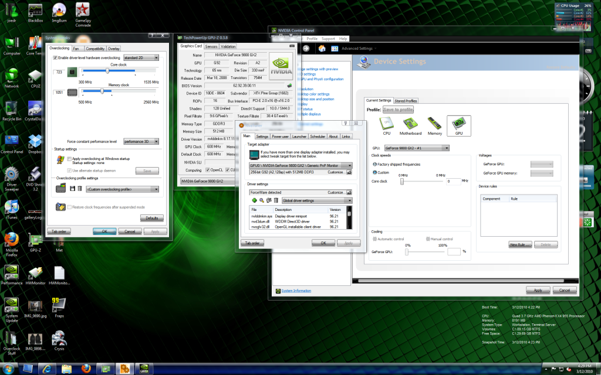601x375 pixels.
Task: Click OK in the System tweaks window
Action: pos(104,231)
